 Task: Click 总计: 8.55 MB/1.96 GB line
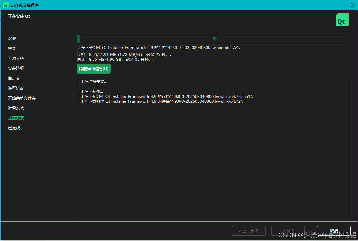[116, 60]
